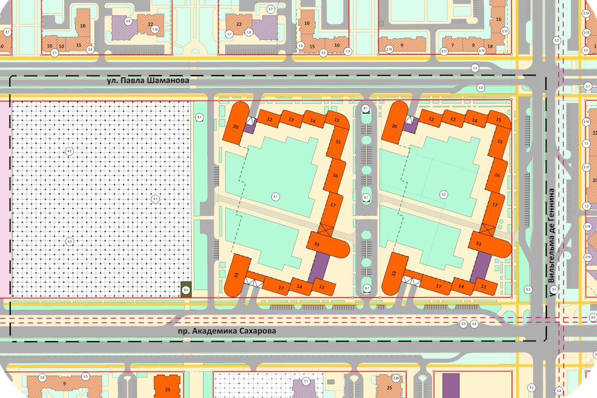This screenshot has width=597, height=398.
Task: Click circled marker 2.5
Action: coord(85,376)
